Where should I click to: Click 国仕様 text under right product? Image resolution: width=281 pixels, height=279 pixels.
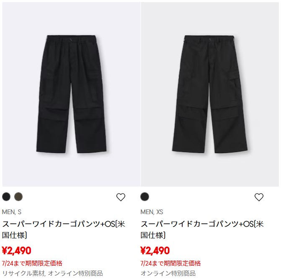click(x=152, y=235)
